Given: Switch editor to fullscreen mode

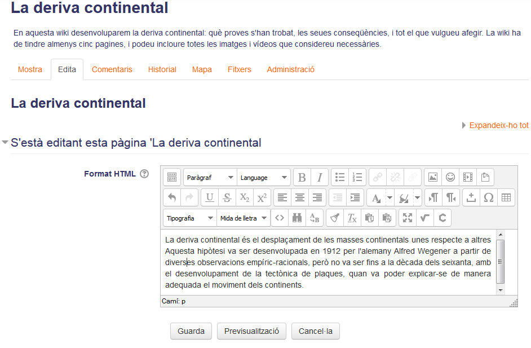Looking at the screenshot, I should point(408,218).
